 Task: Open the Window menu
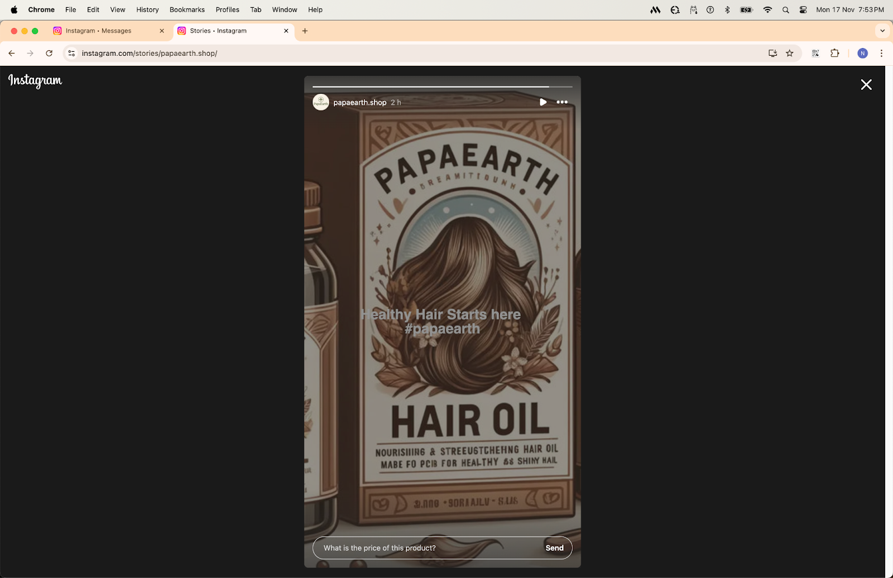pos(285,9)
